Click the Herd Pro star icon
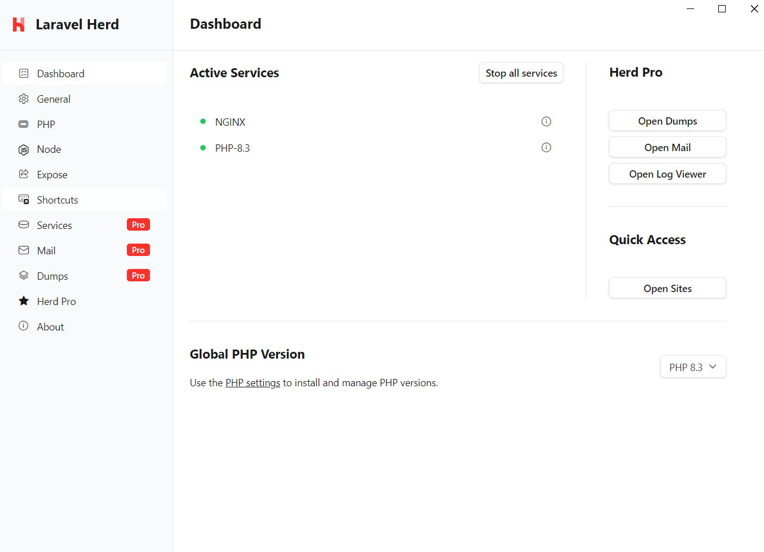 pyautogui.click(x=24, y=301)
